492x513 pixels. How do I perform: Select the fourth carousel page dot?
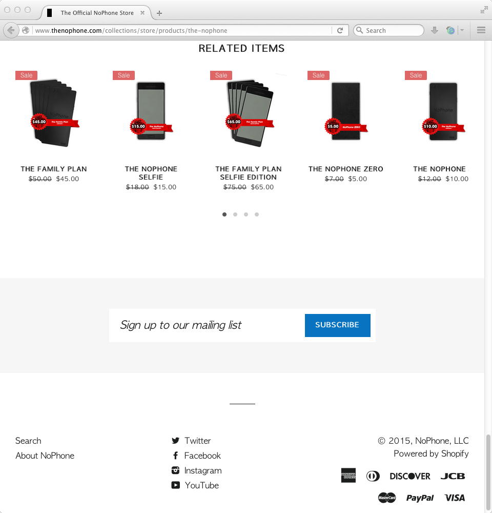257,214
